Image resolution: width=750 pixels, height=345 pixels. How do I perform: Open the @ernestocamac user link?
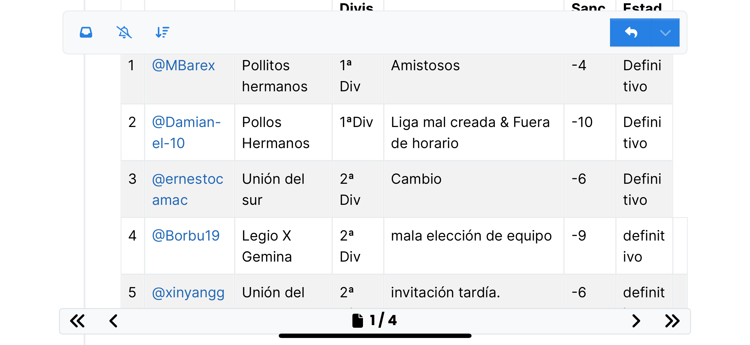(187, 189)
